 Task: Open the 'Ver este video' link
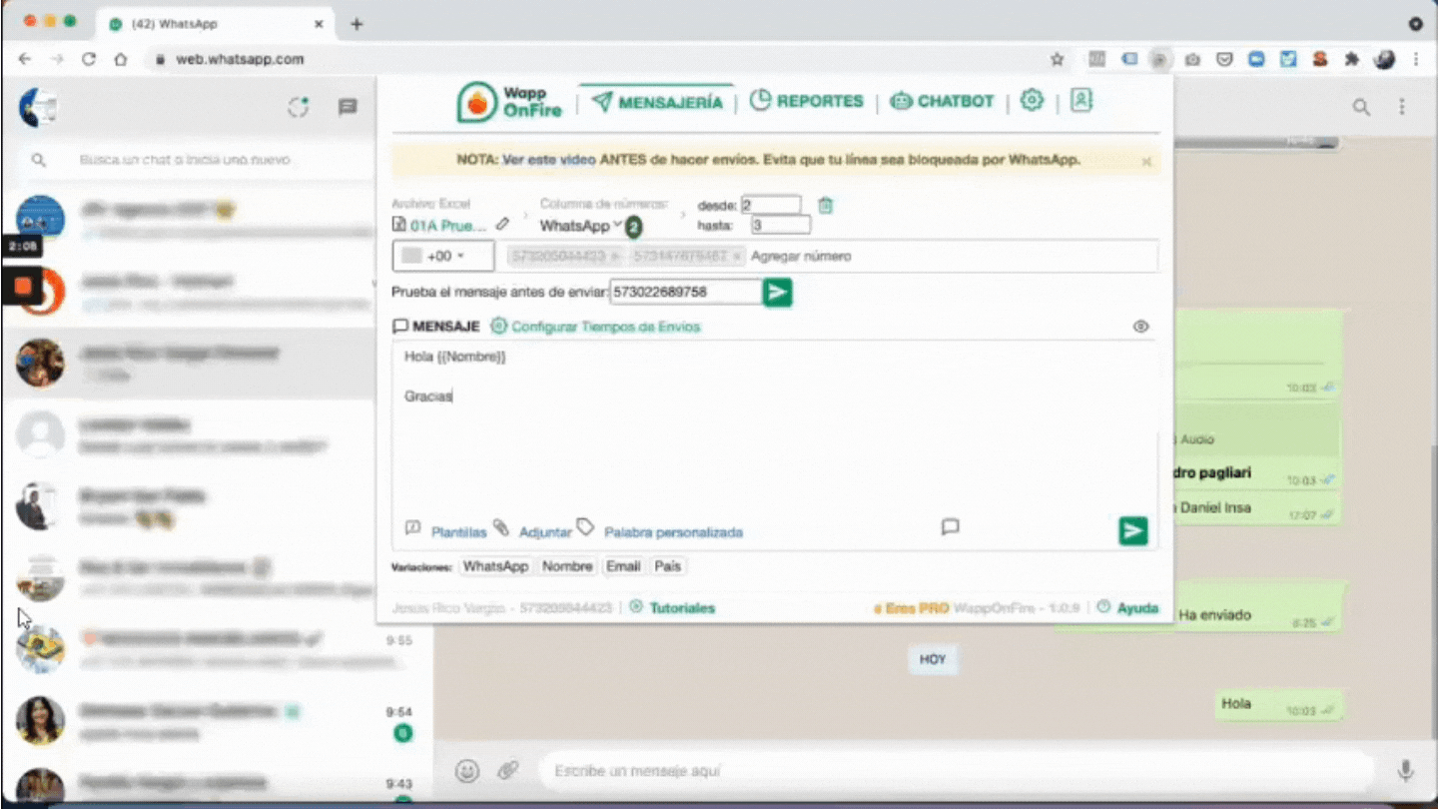(548, 160)
